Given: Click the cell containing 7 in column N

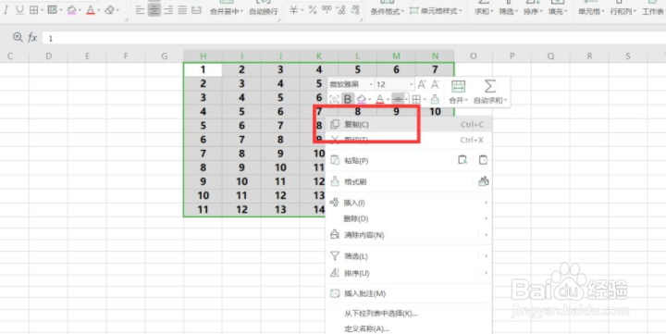Looking at the screenshot, I should click(435, 69).
